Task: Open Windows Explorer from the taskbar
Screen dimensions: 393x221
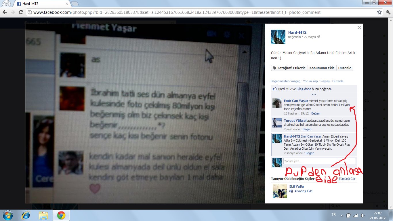Action: (44, 215)
